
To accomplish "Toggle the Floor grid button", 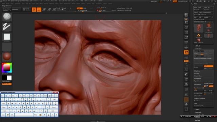I will pyautogui.click(x=186, y=47).
